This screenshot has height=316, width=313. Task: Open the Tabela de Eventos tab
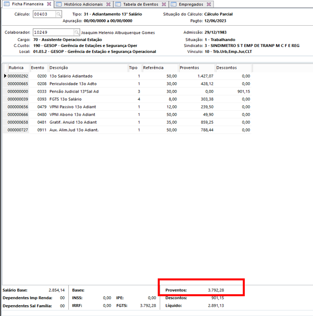(140, 4)
